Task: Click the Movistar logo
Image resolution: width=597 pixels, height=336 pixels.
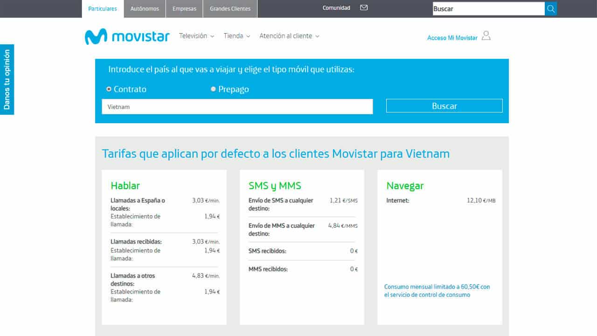Action: pyautogui.click(x=127, y=36)
